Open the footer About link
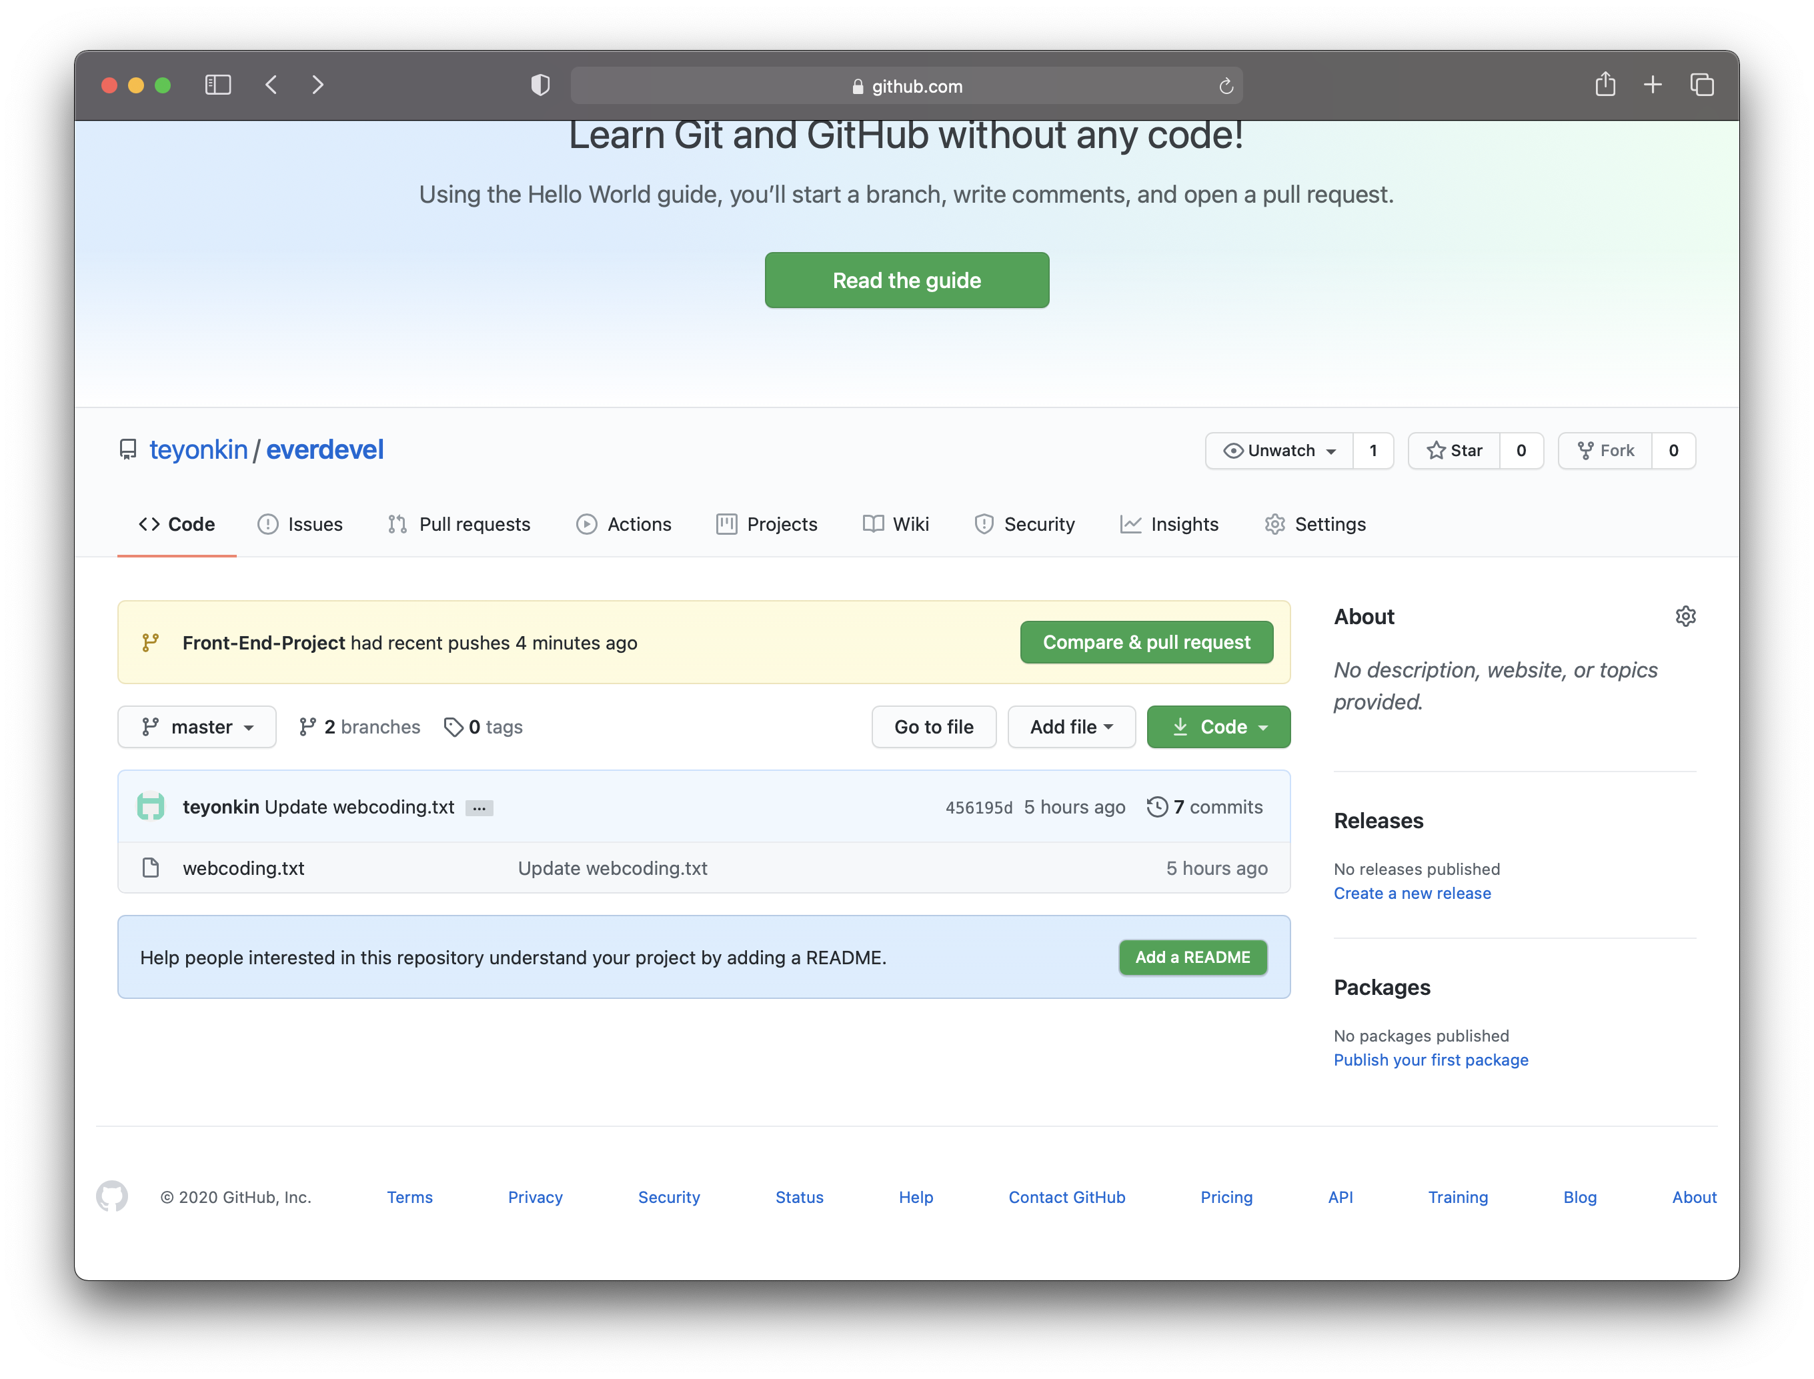 tap(1694, 1197)
